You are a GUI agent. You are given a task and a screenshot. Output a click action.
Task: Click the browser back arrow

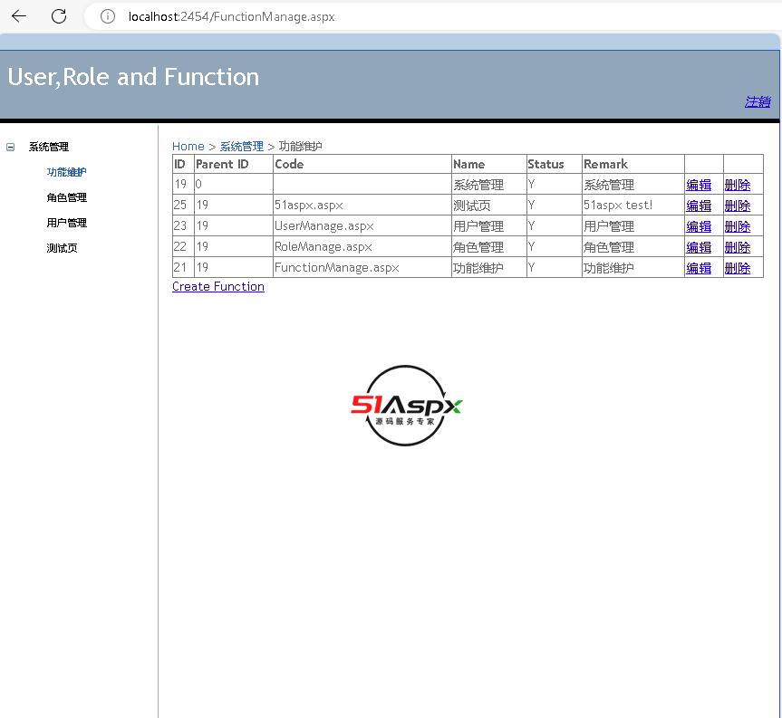pyautogui.click(x=19, y=16)
